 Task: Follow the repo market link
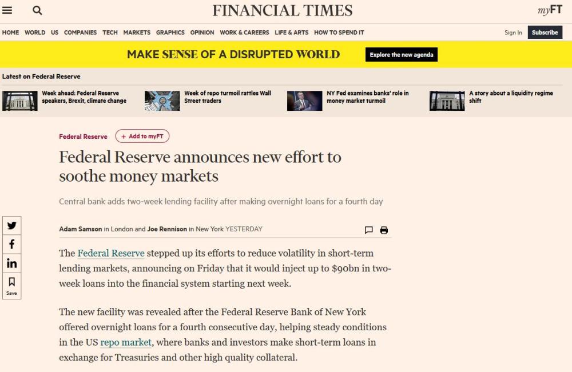126,342
